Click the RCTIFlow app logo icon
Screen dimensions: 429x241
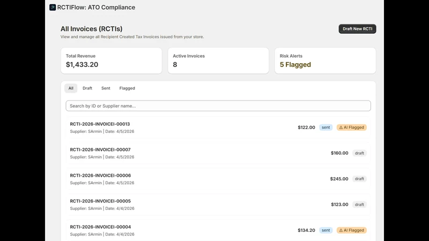click(53, 7)
